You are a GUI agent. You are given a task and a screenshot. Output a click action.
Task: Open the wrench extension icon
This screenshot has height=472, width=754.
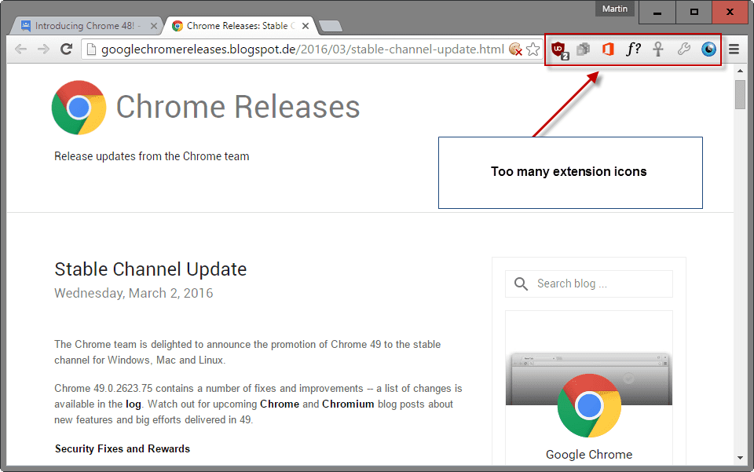click(683, 49)
